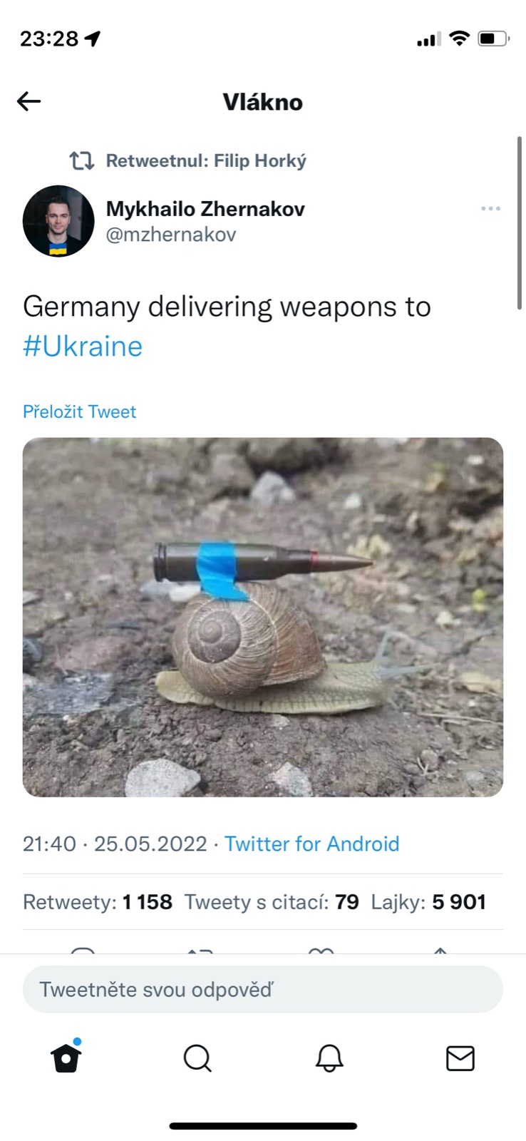Tap the back arrow icon
The height and width of the screenshot is (1141, 526).
tap(29, 101)
